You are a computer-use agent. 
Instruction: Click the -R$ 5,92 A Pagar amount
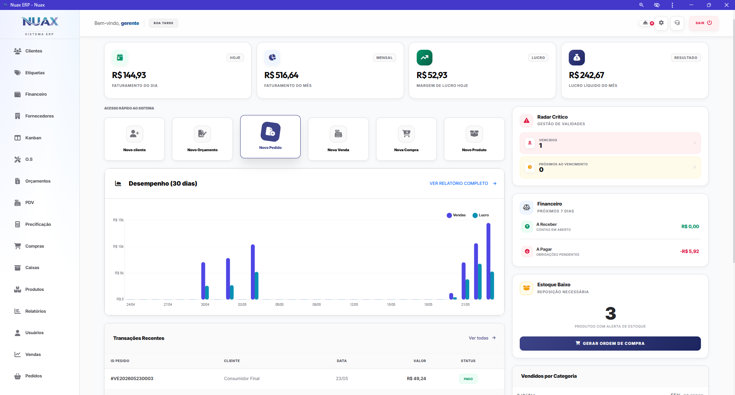coord(689,251)
